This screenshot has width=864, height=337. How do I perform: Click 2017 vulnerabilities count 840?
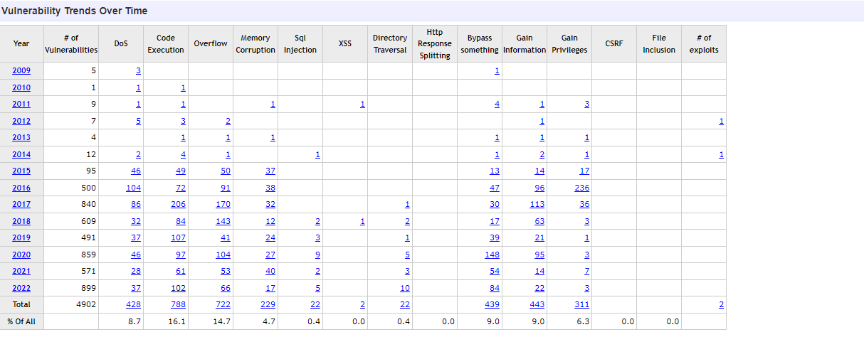click(88, 205)
